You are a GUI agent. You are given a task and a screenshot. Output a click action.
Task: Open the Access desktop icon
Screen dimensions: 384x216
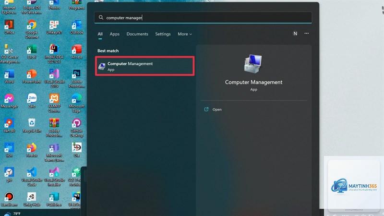pos(77,52)
